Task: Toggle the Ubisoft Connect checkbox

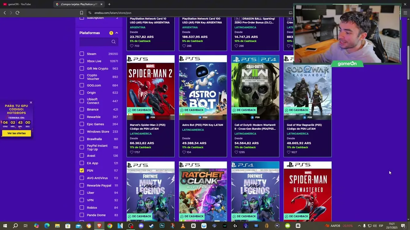Action: click(x=82, y=101)
